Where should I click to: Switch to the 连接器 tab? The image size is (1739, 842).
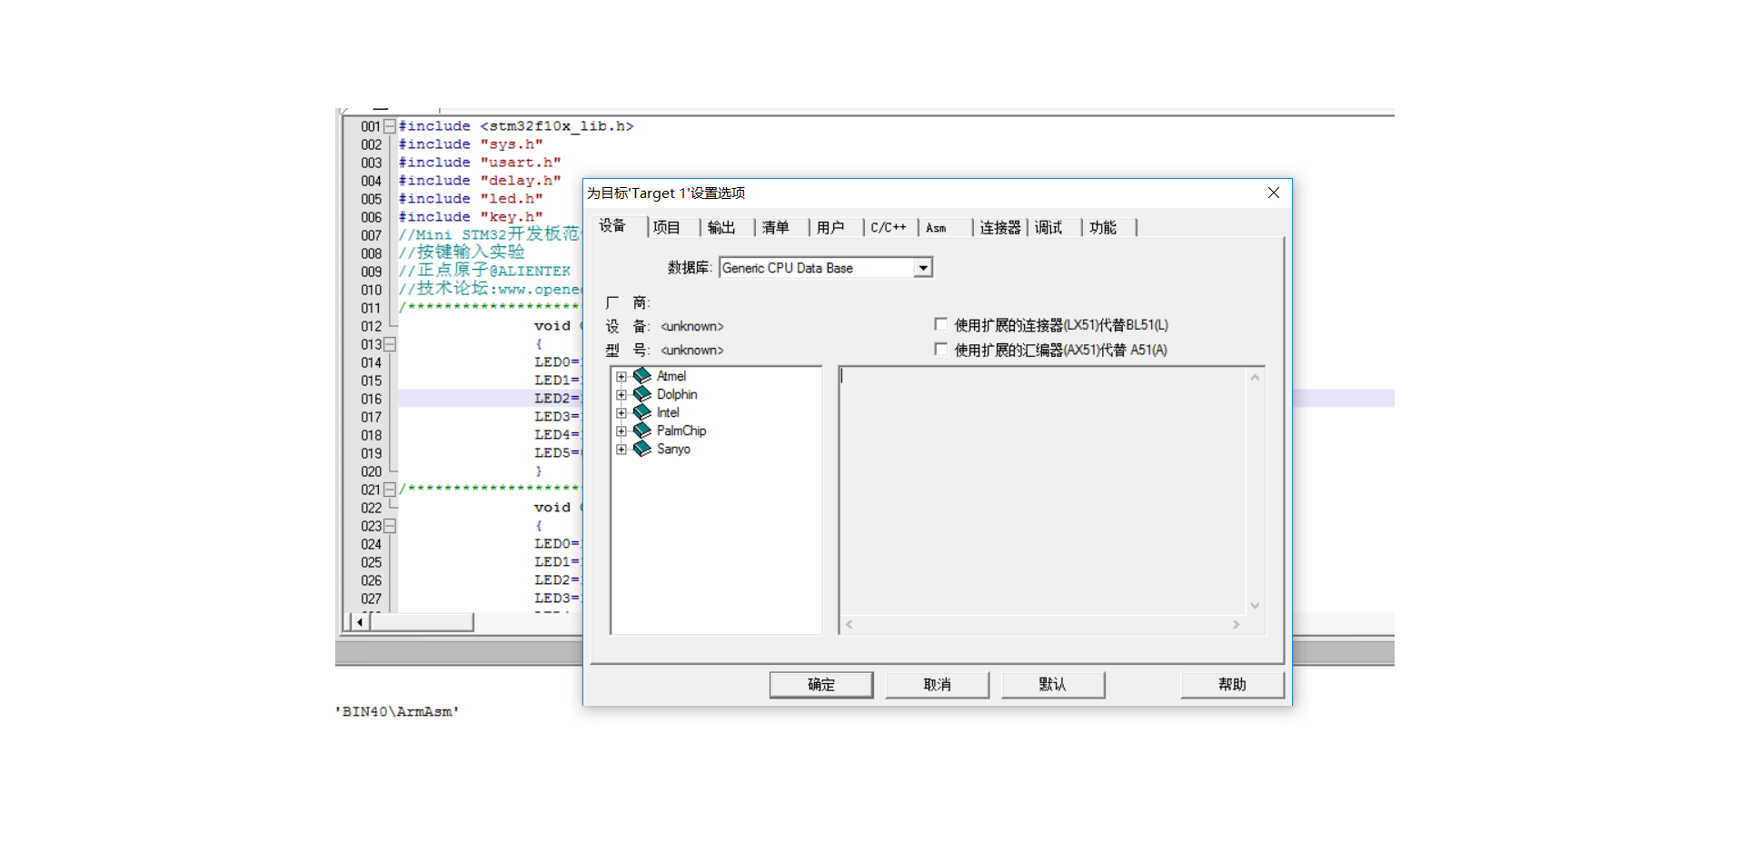click(x=1000, y=228)
